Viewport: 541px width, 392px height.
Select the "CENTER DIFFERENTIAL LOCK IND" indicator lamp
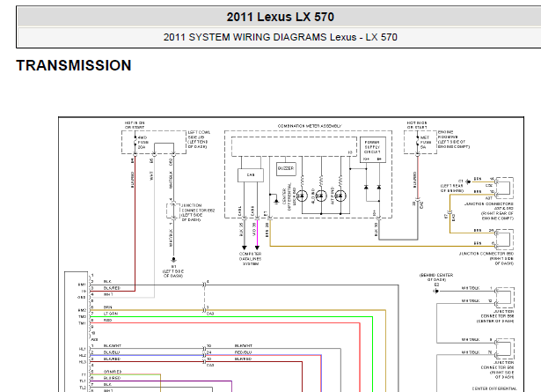click(x=302, y=196)
